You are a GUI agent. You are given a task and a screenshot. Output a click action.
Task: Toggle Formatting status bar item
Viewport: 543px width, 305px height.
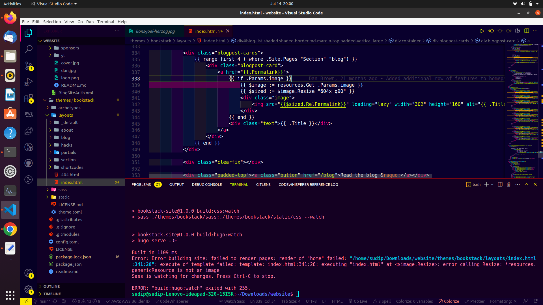(503, 301)
